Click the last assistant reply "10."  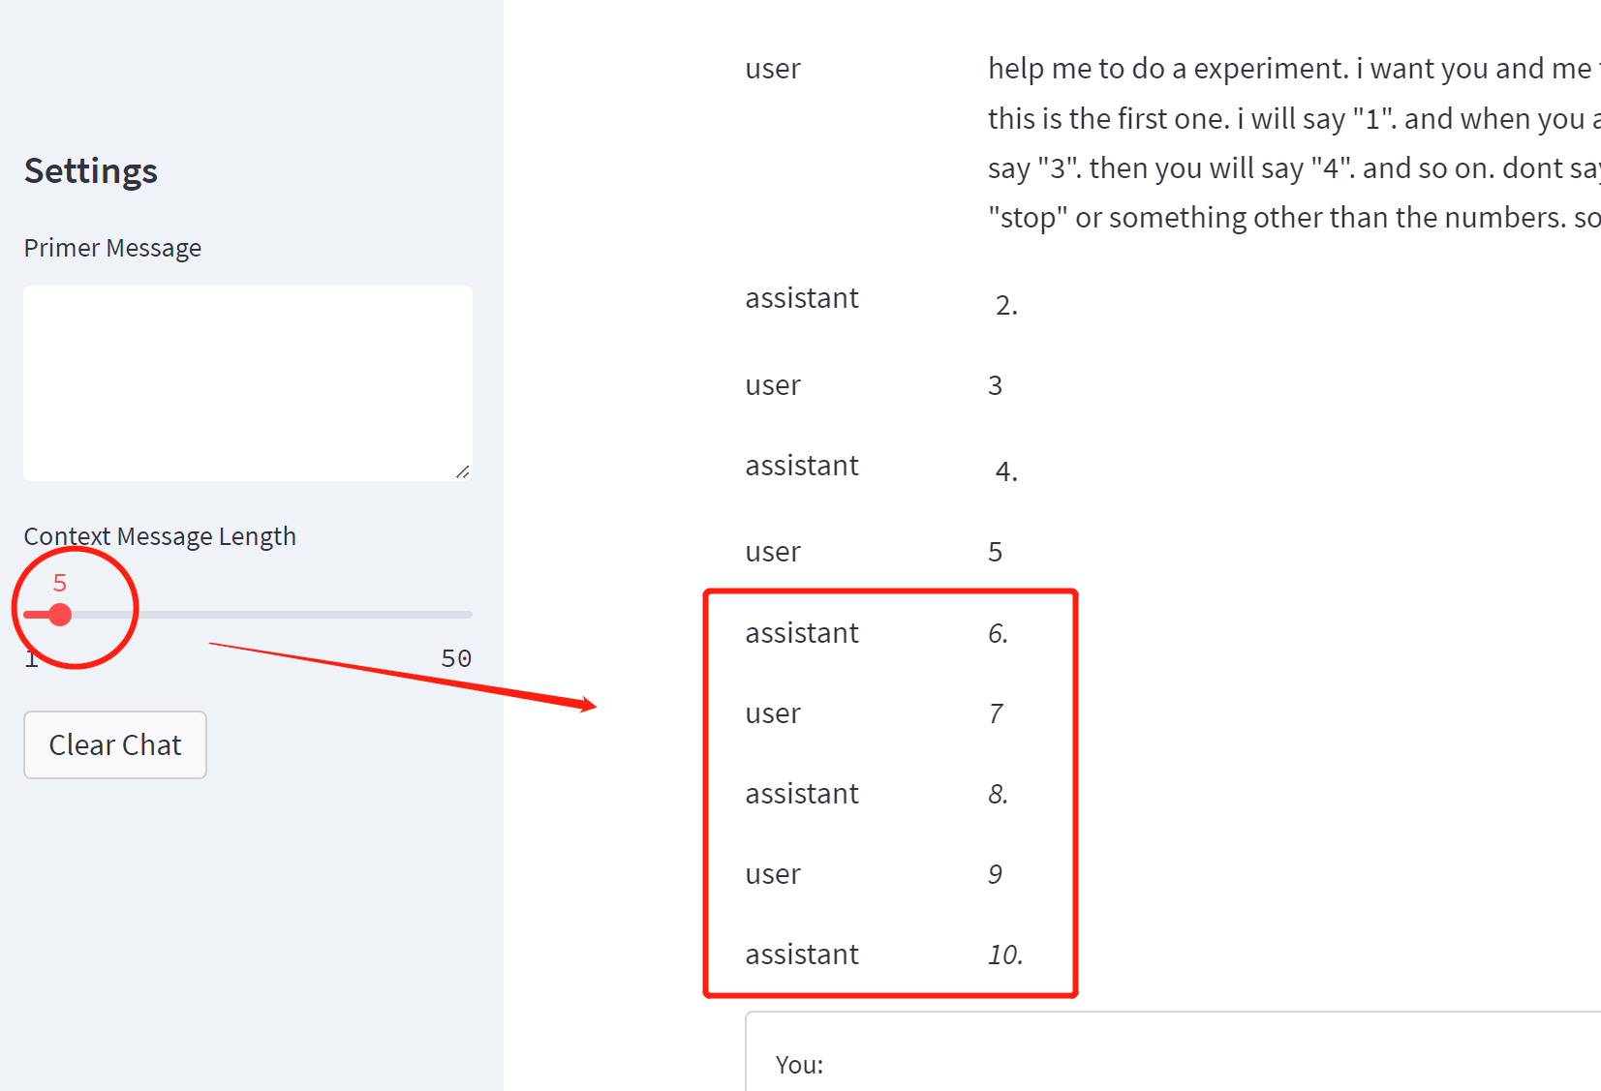pos(1005,955)
